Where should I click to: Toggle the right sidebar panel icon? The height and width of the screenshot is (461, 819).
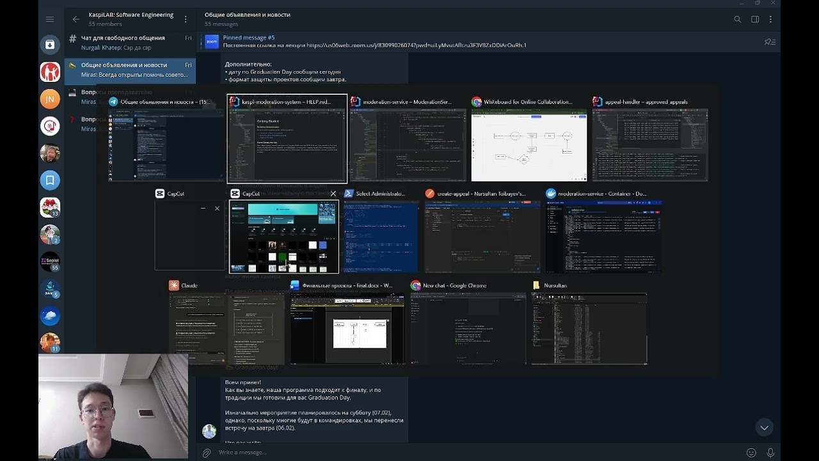coord(755,19)
